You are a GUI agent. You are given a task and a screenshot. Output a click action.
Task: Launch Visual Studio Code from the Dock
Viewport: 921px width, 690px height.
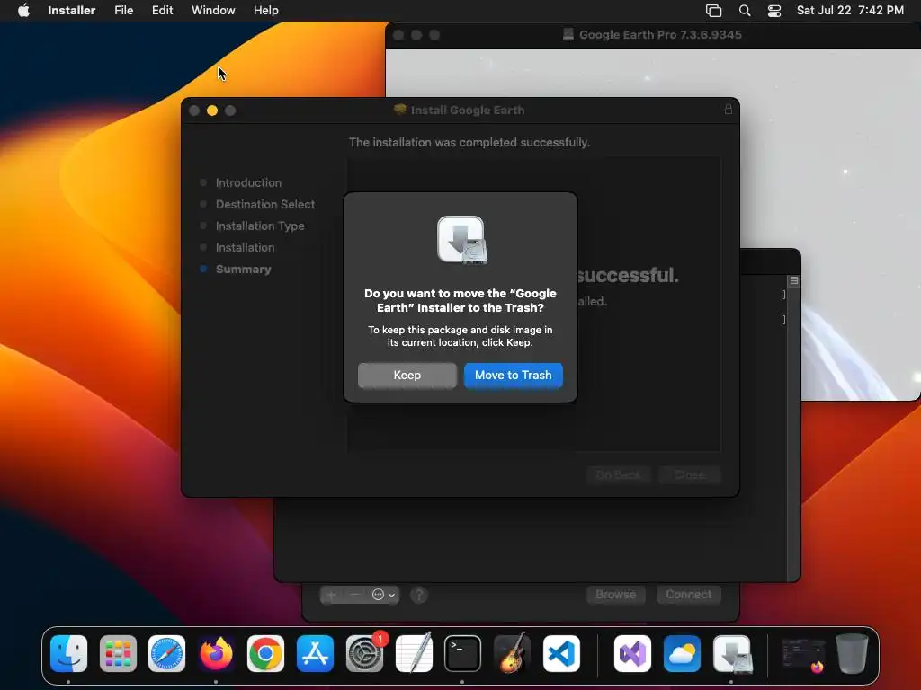pyautogui.click(x=561, y=653)
